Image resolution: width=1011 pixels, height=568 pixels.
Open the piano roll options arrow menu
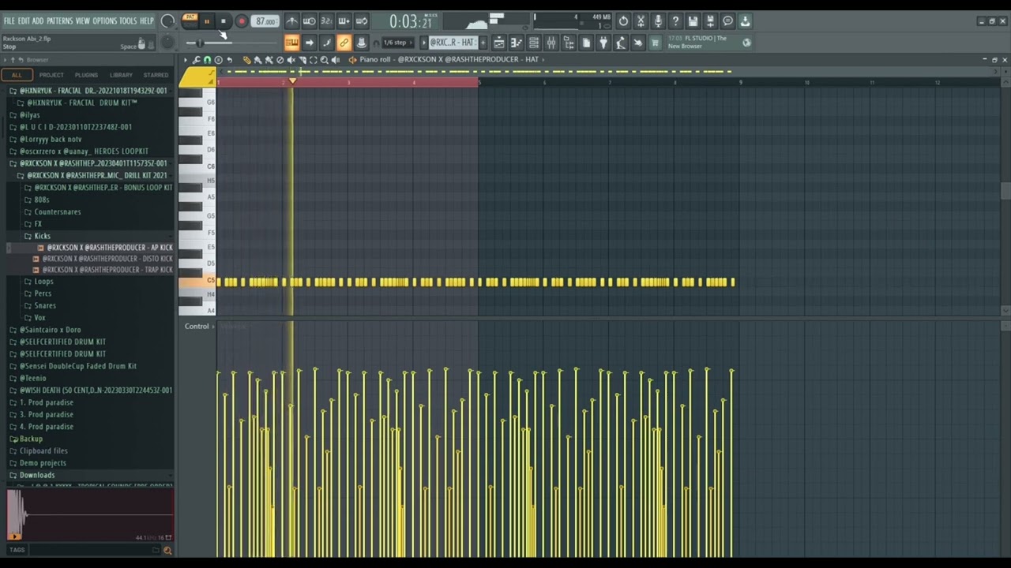(x=185, y=60)
